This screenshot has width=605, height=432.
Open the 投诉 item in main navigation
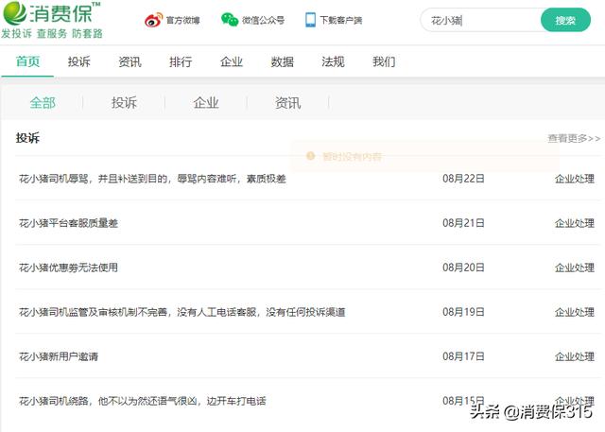coord(78,61)
